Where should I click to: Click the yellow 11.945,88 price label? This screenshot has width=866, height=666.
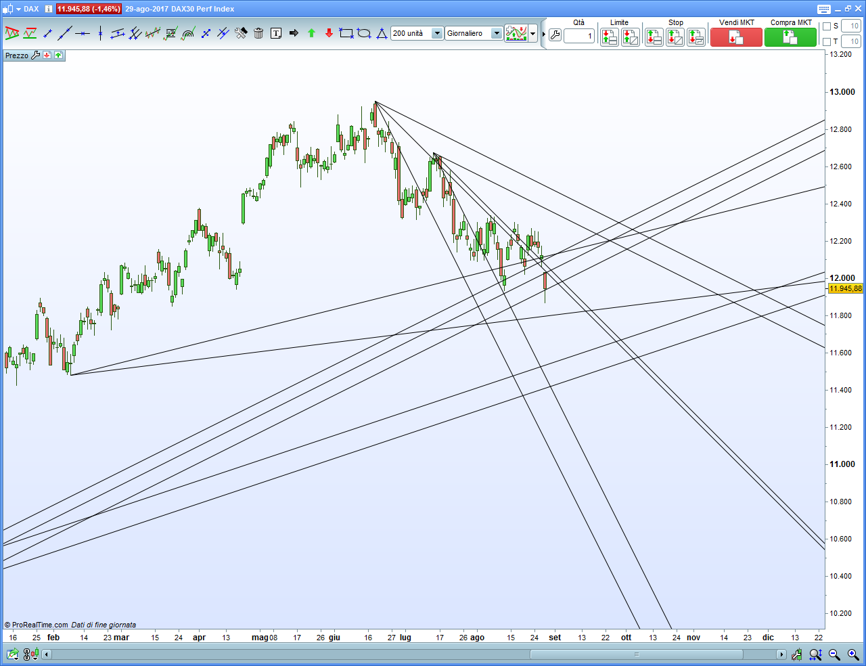[846, 288]
